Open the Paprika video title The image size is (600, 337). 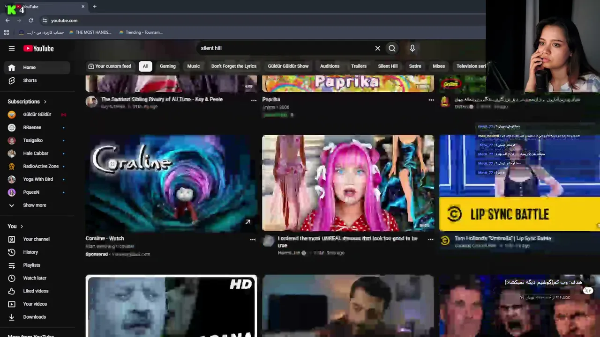click(271, 99)
